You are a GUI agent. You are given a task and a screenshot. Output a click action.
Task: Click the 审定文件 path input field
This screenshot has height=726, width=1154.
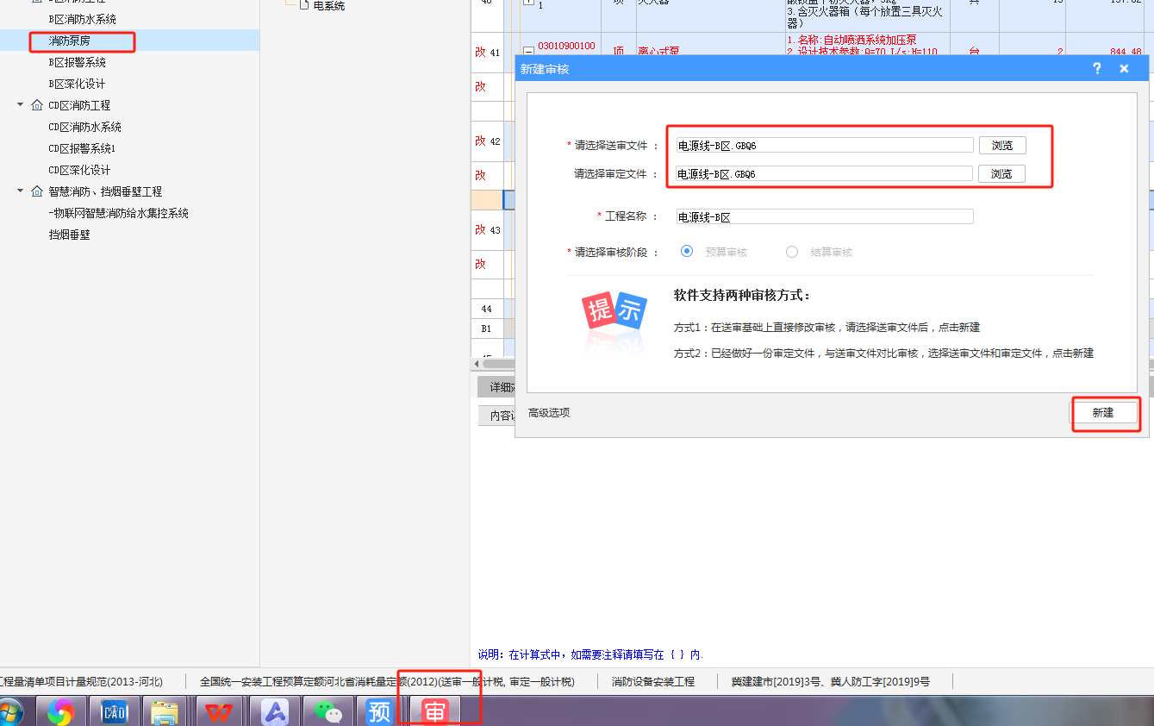(x=825, y=174)
